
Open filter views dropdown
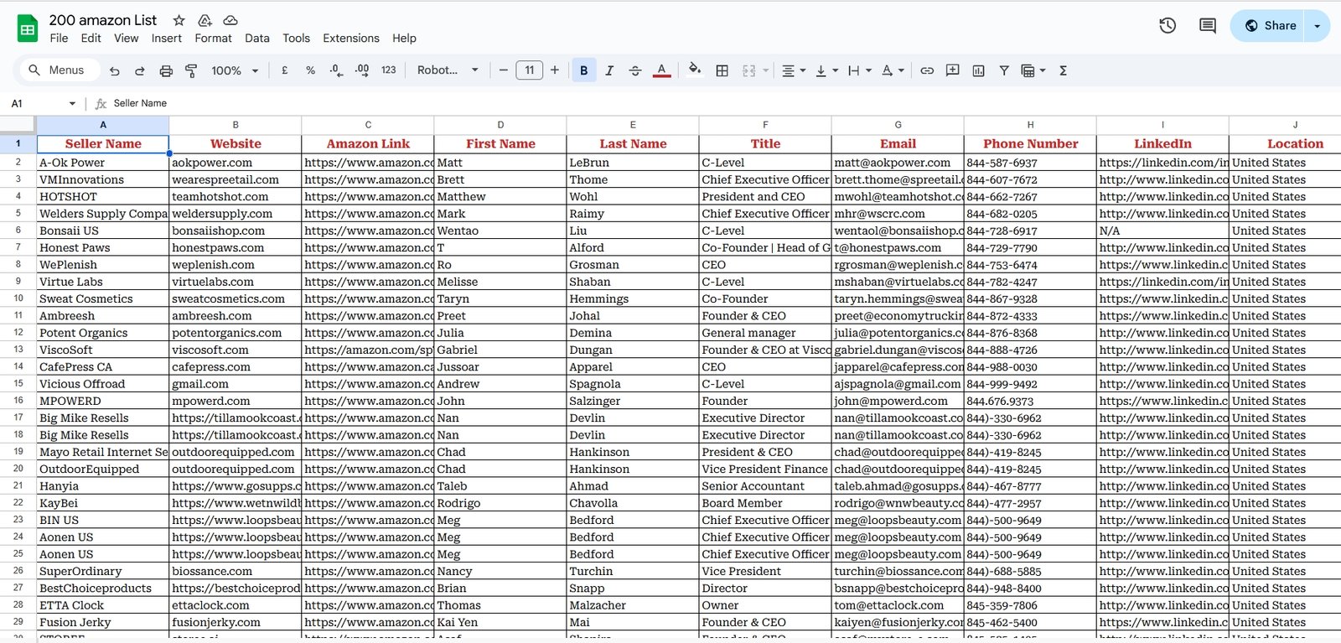point(1033,71)
